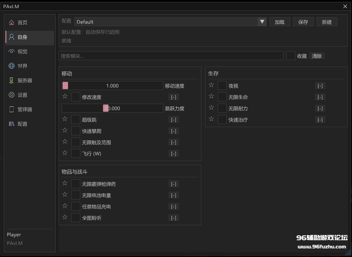Star the 夜视 module
Image resolution: width=352 pixels, height=257 pixels.
pos(211,85)
